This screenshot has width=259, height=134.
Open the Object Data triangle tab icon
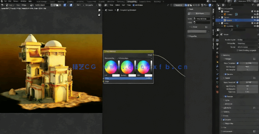point(217,82)
